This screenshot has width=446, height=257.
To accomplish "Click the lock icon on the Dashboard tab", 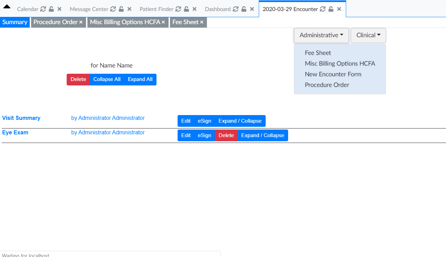I will click(x=244, y=9).
